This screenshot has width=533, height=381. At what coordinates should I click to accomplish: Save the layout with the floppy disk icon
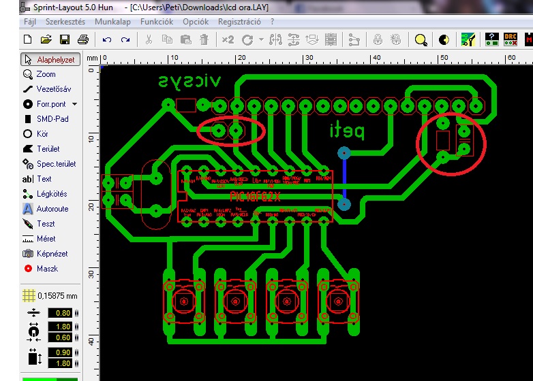click(65, 39)
